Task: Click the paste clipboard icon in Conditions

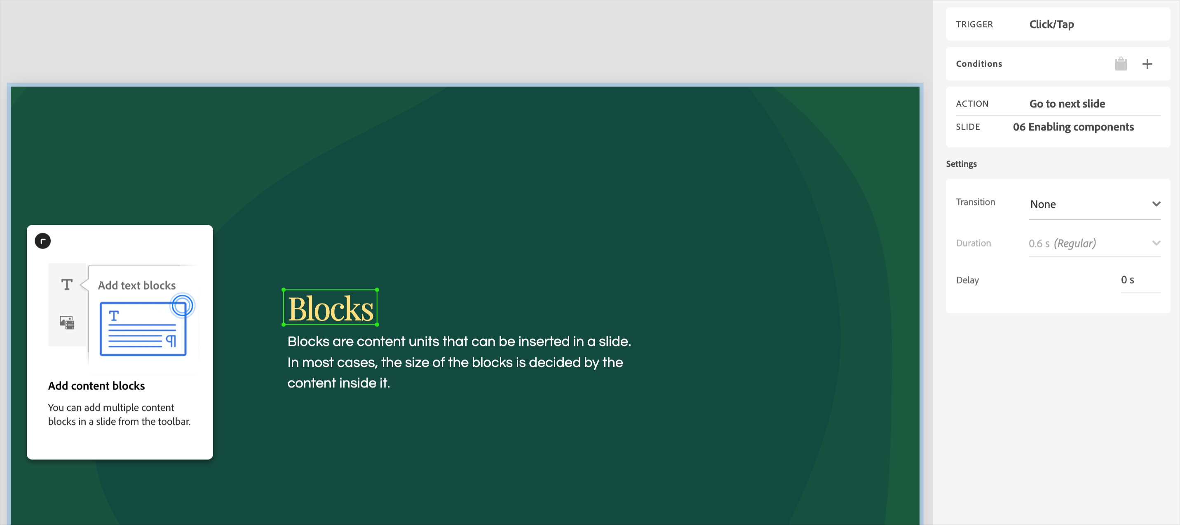Action: 1121,64
